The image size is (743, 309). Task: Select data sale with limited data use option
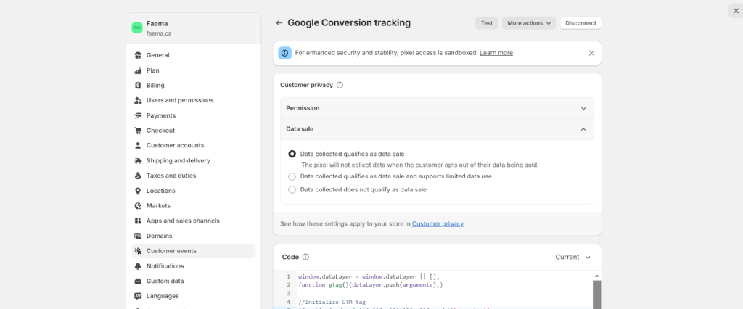tap(292, 176)
